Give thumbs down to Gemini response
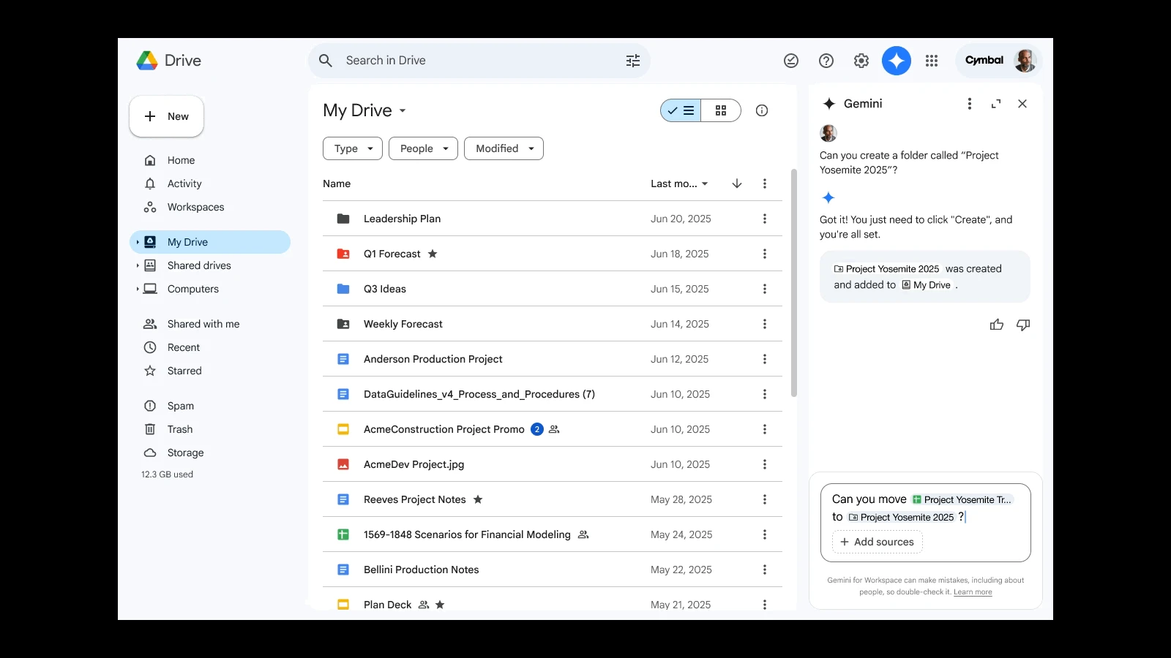This screenshot has width=1171, height=658. [1023, 325]
